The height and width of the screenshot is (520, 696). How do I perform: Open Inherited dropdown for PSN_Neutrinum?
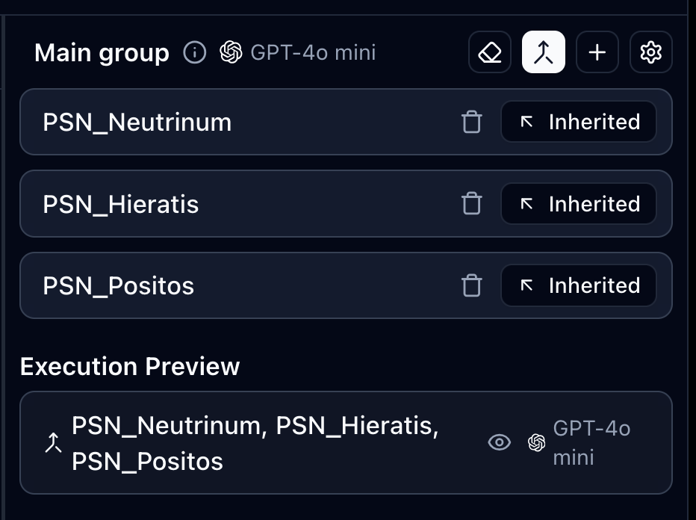[579, 122]
